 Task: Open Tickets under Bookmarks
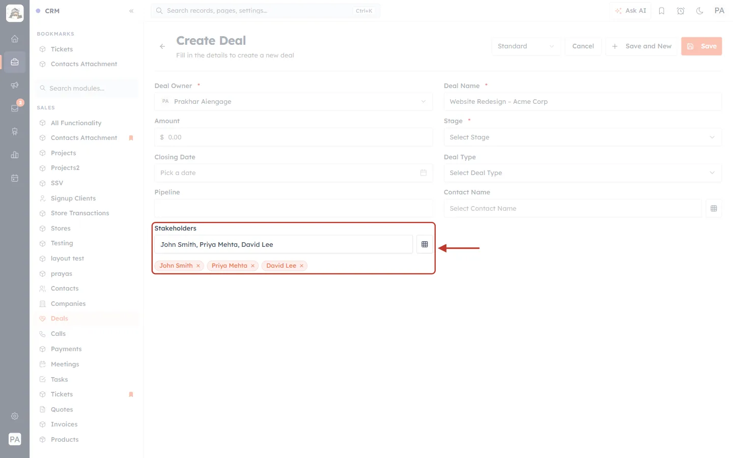click(x=62, y=49)
